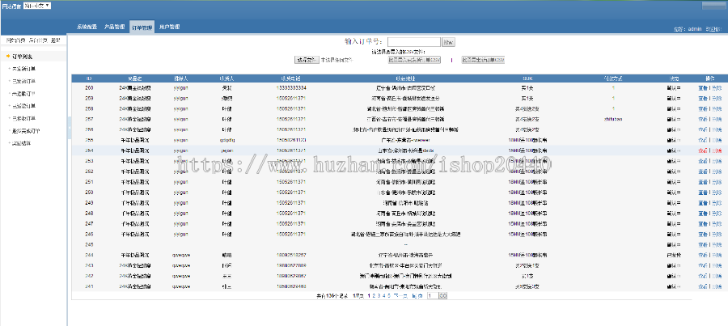The width and height of the screenshot is (728, 326).
Task: Go to page 3 in pagination
Action: coord(379,295)
